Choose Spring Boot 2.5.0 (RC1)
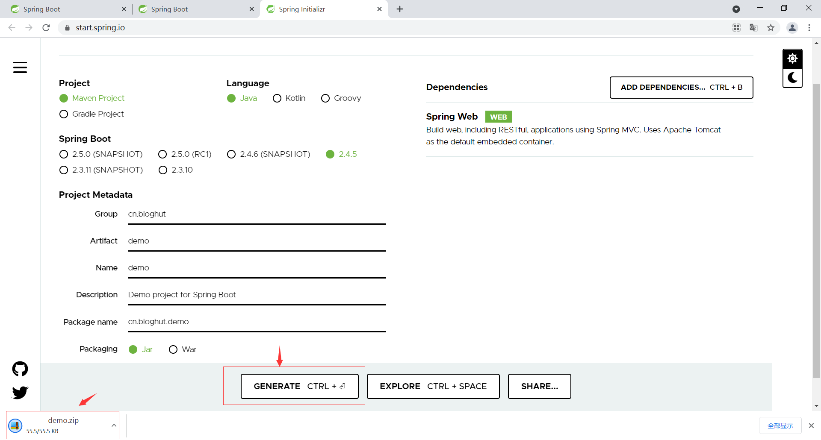 click(x=185, y=154)
